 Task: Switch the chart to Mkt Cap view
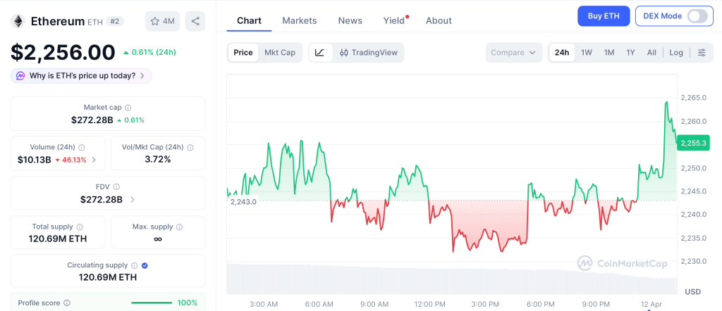tap(280, 52)
